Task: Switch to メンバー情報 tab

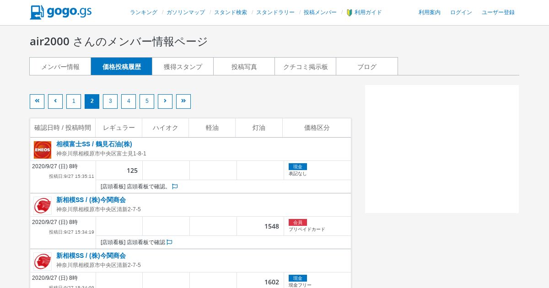Action: 60,66
